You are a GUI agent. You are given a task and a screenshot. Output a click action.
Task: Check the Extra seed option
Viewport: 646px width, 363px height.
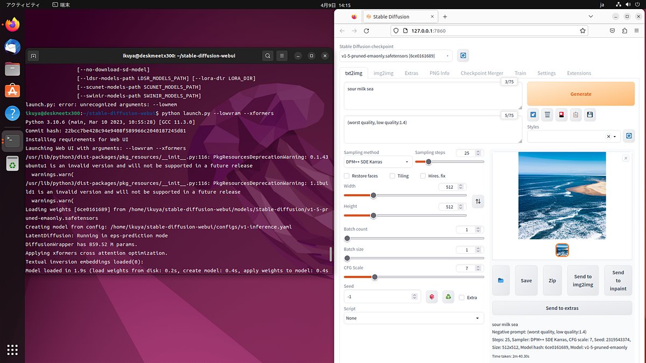coord(461,297)
